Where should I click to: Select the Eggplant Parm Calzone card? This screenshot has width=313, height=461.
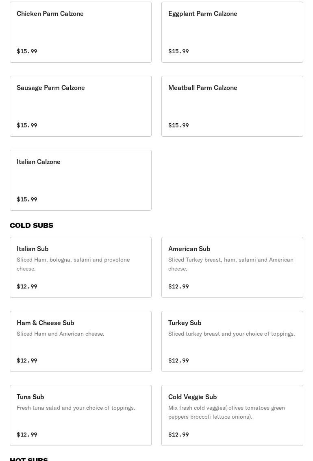click(232, 32)
